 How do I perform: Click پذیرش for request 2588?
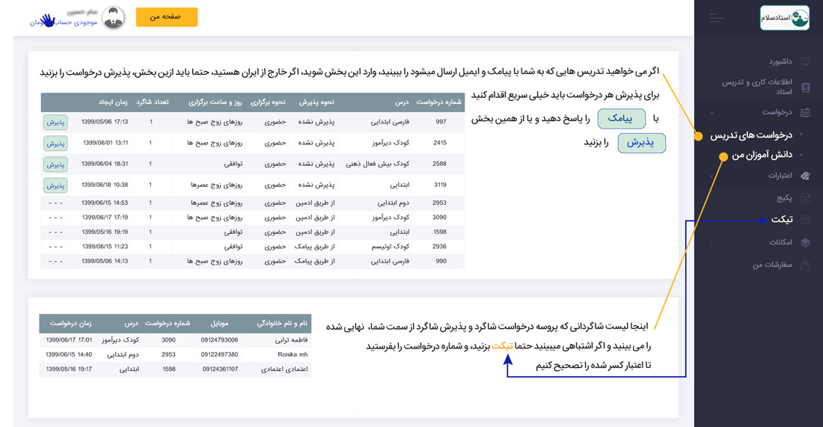point(55,165)
